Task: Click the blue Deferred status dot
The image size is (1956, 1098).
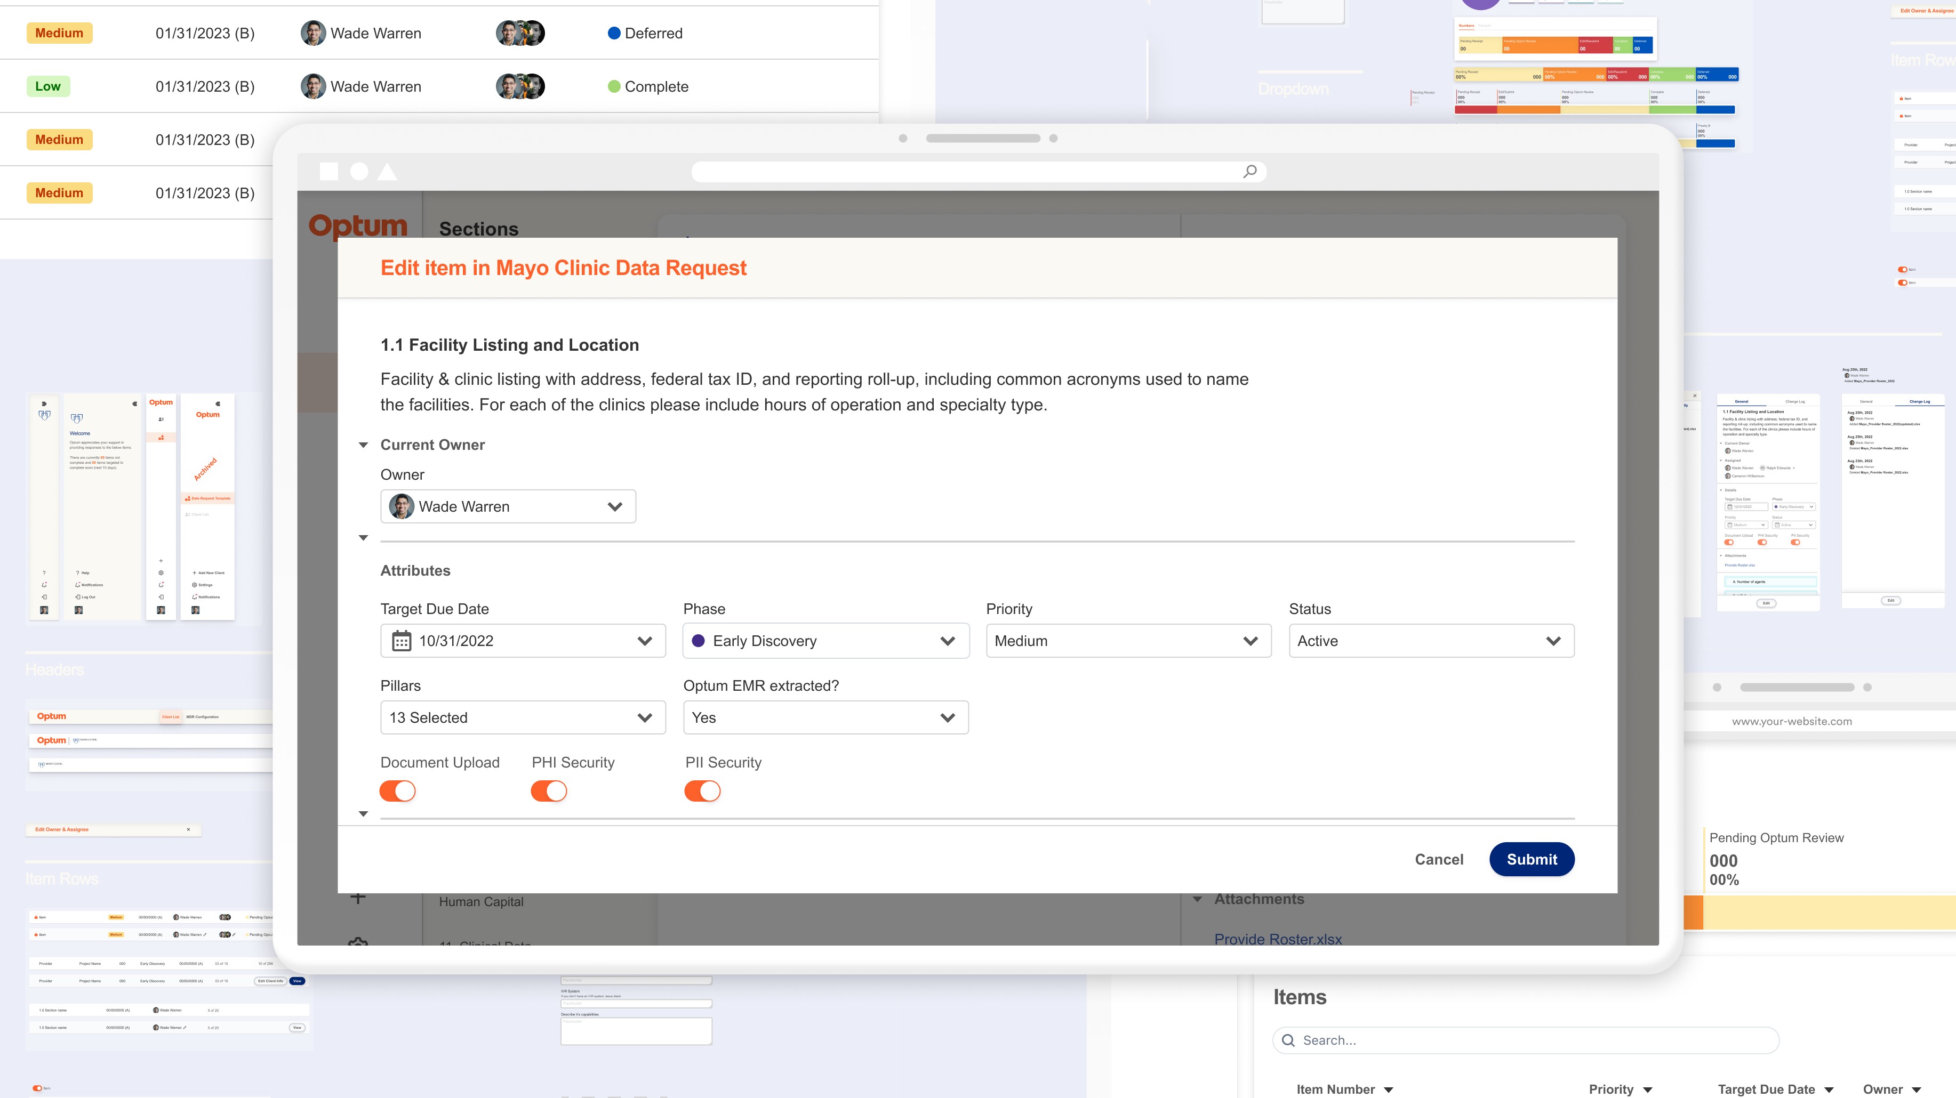Action: [x=614, y=34]
